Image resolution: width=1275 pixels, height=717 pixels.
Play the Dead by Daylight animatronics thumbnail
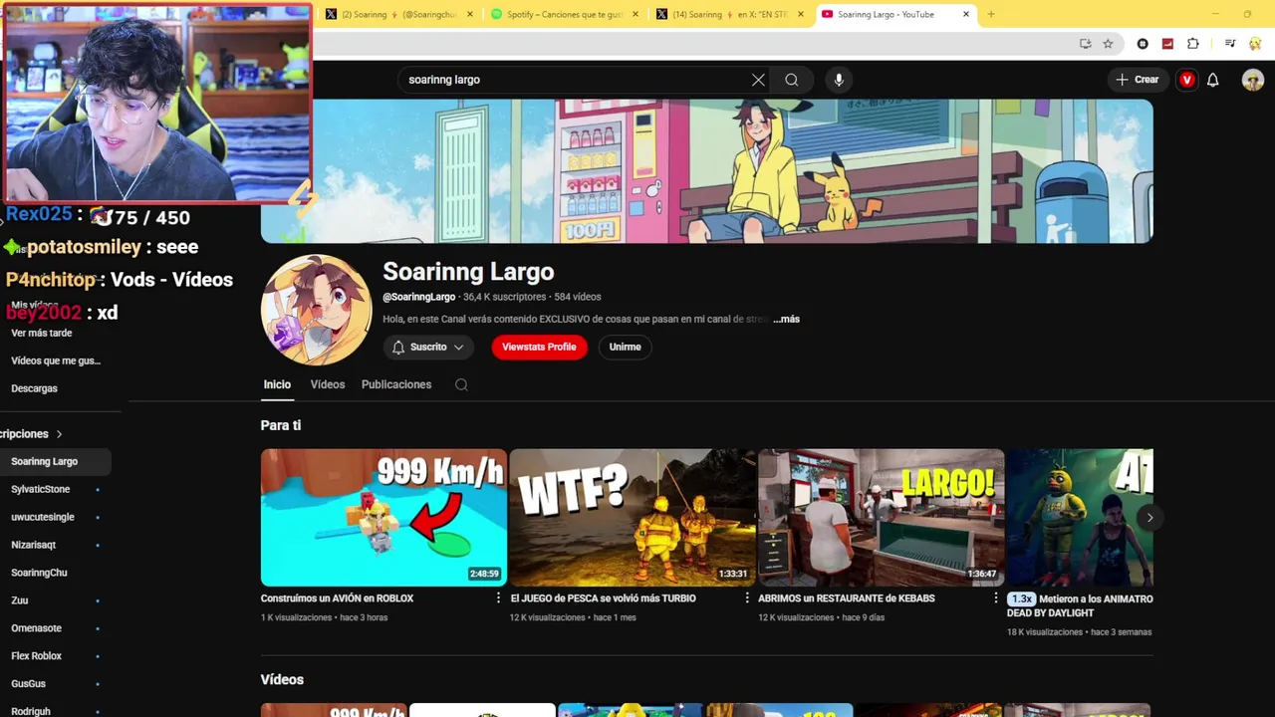(x=1080, y=517)
